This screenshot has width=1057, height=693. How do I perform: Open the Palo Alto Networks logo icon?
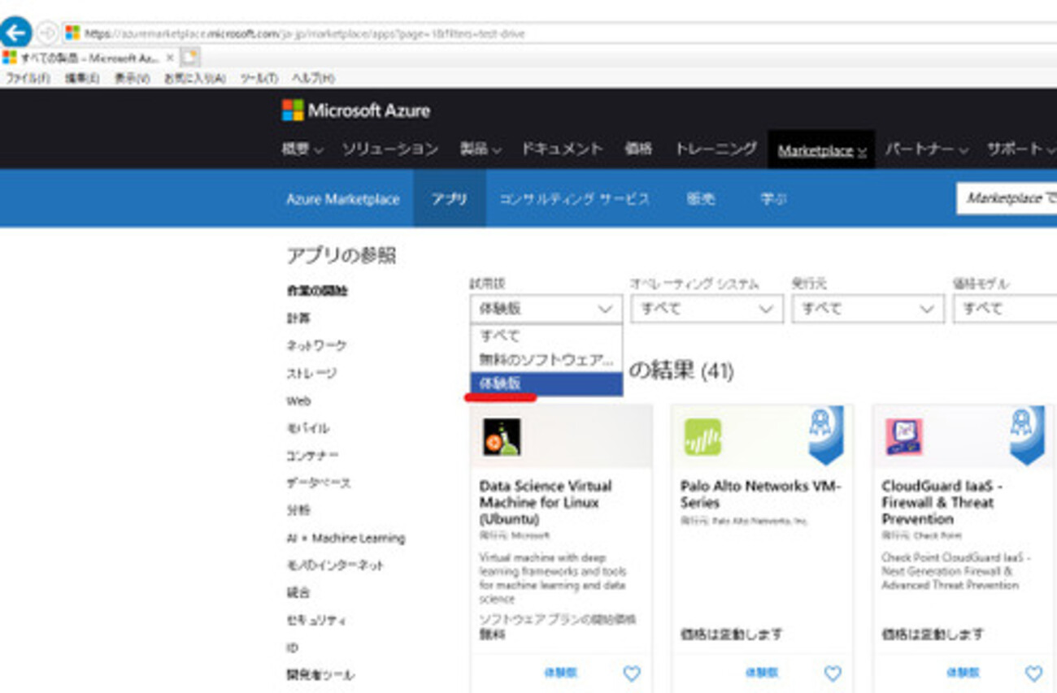(x=702, y=437)
